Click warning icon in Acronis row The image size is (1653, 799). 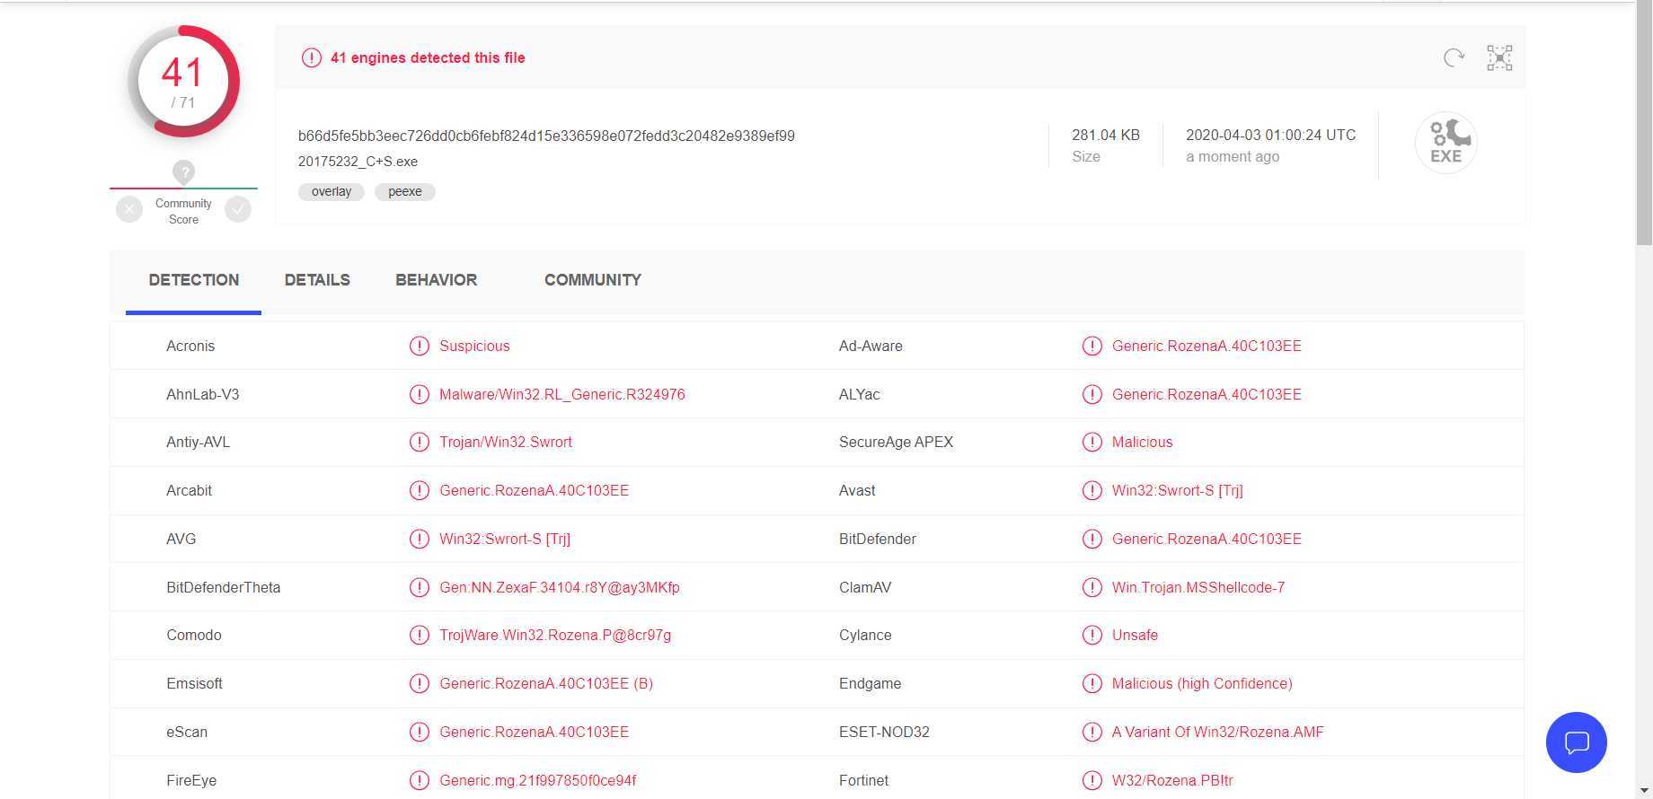click(x=419, y=346)
